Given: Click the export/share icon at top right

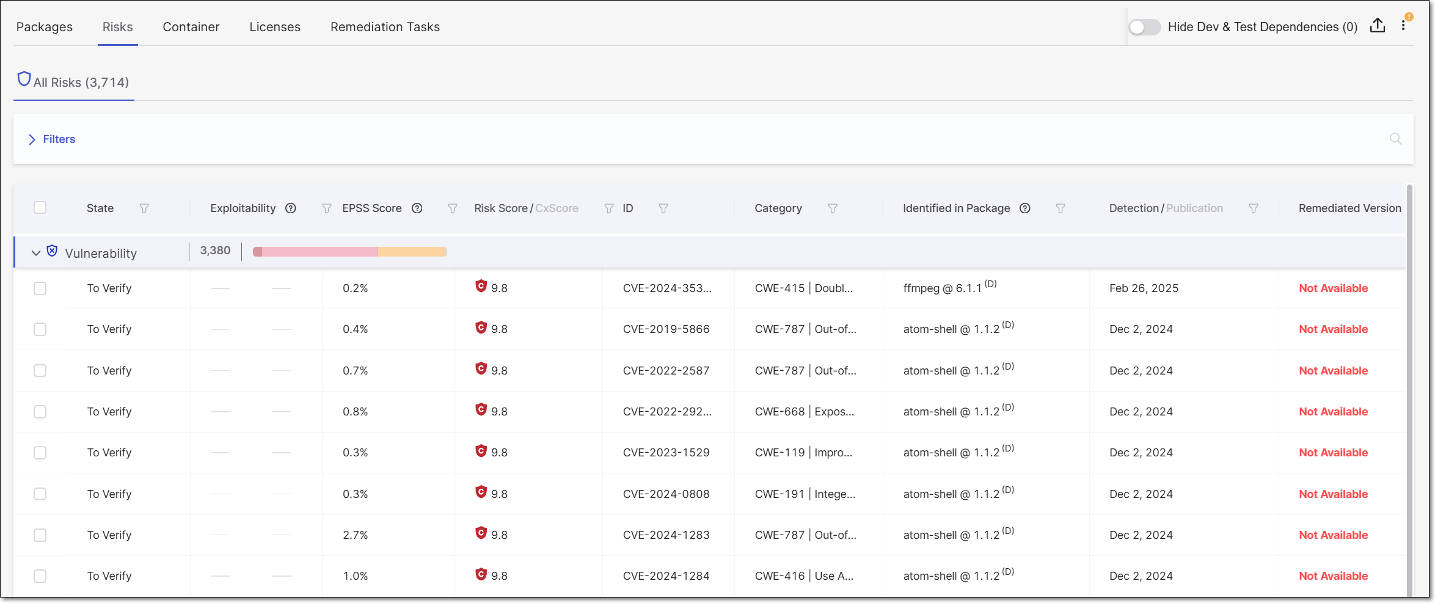Looking at the screenshot, I should pyautogui.click(x=1378, y=26).
